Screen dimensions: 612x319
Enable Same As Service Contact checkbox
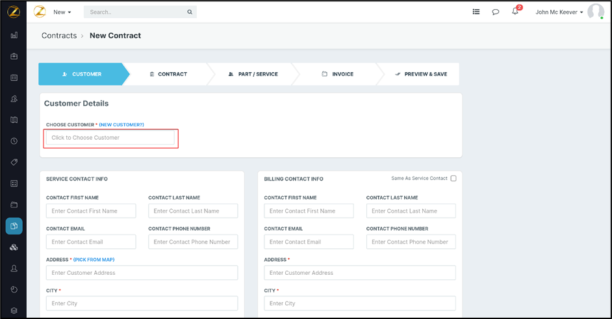(x=453, y=179)
